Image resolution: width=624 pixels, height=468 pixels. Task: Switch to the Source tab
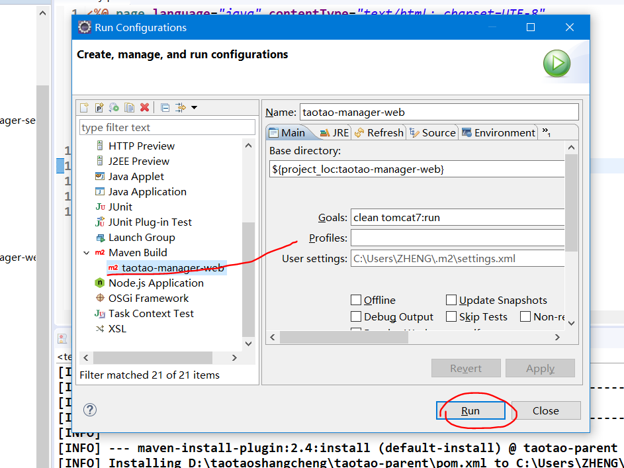click(433, 132)
